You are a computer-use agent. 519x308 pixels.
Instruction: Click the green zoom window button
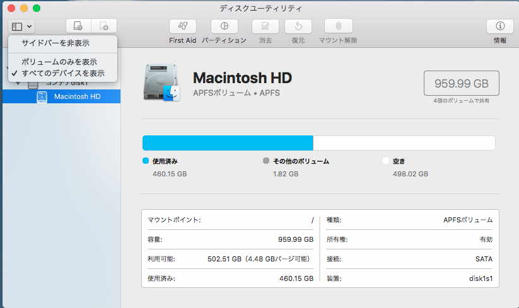click(37, 8)
